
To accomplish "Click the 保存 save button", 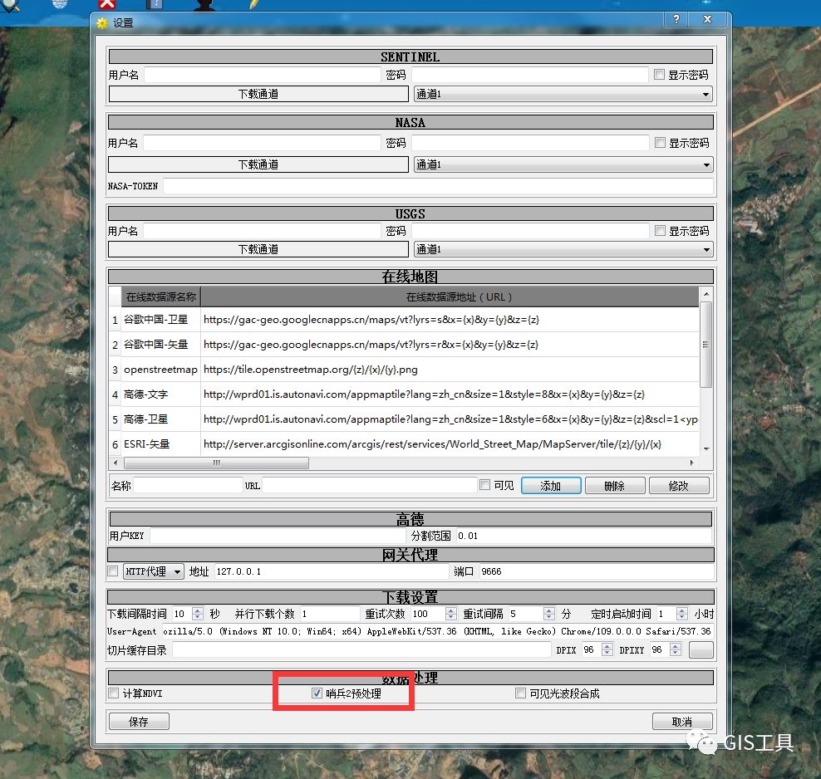I will click(138, 721).
